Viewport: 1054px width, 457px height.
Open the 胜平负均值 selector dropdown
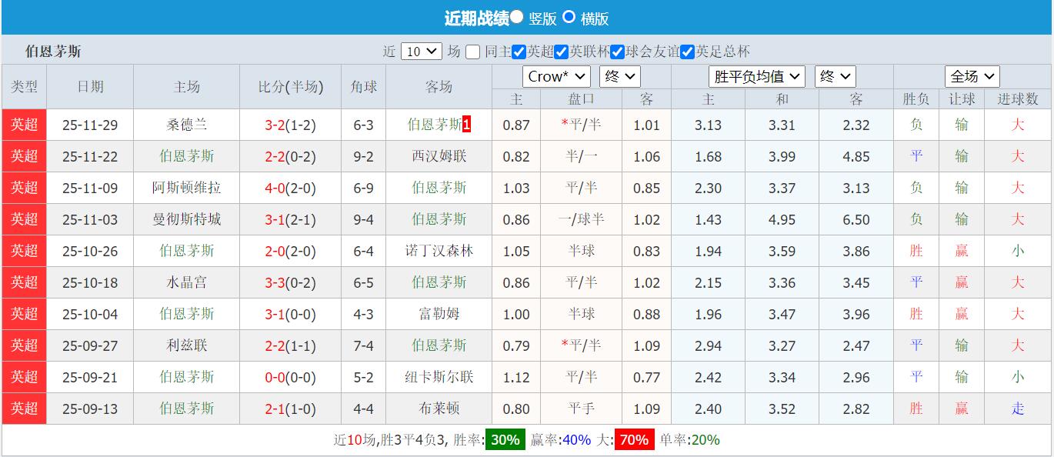[755, 76]
